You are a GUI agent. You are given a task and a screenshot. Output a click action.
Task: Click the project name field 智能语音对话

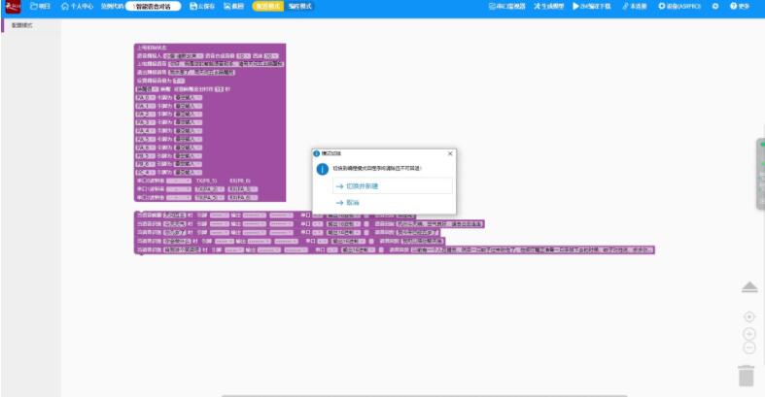154,7
